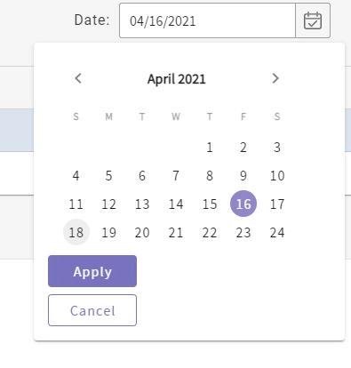This screenshot has height=368, width=351.
Task: Select April 12 in calendar
Action: pyautogui.click(x=108, y=204)
